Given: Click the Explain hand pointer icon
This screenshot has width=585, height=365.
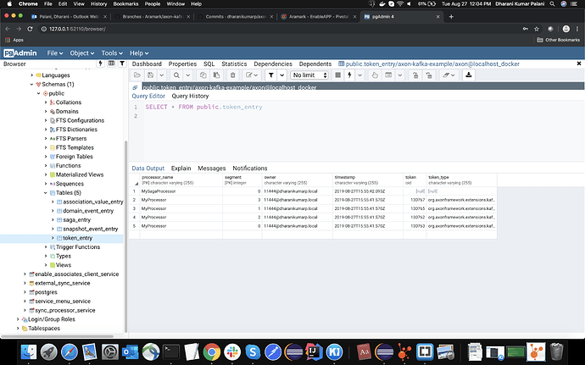Looking at the screenshot, I should point(375,75).
